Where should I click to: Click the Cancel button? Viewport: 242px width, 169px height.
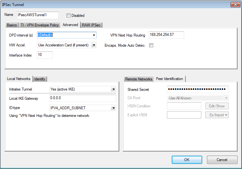coord(222,160)
